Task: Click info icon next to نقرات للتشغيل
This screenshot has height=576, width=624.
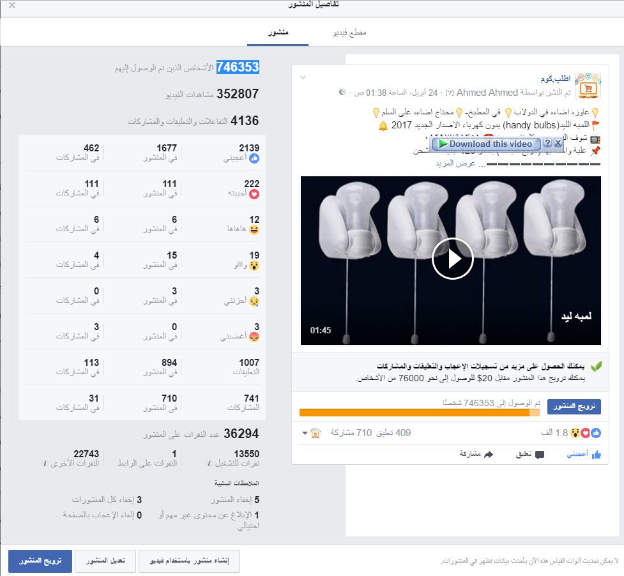Action: pyautogui.click(x=209, y=464)
